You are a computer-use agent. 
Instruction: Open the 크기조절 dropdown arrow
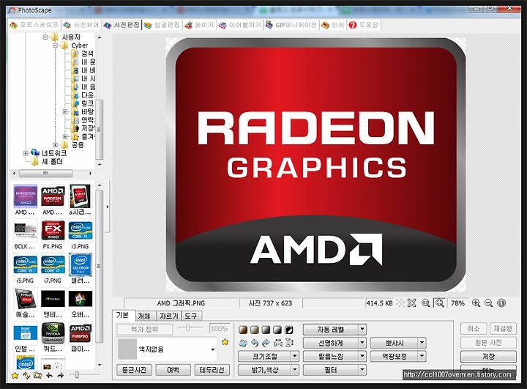295,356
